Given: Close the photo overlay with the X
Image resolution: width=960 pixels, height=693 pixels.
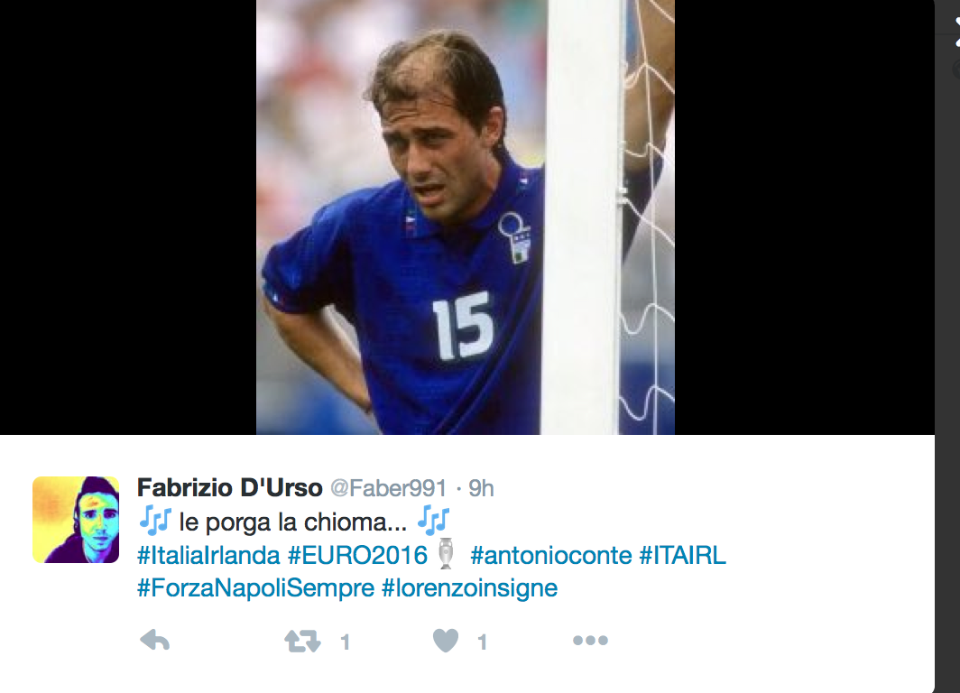Looking at the screenshot, I should (956, 32).
